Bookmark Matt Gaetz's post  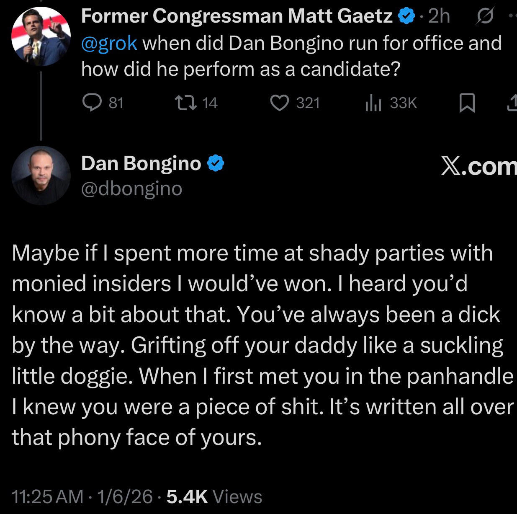(467, 103)
